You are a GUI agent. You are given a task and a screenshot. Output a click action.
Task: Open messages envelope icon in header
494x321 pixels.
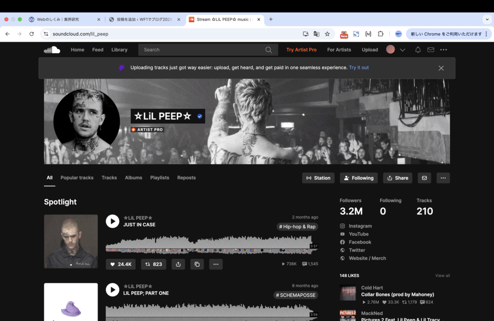point(431,50)
